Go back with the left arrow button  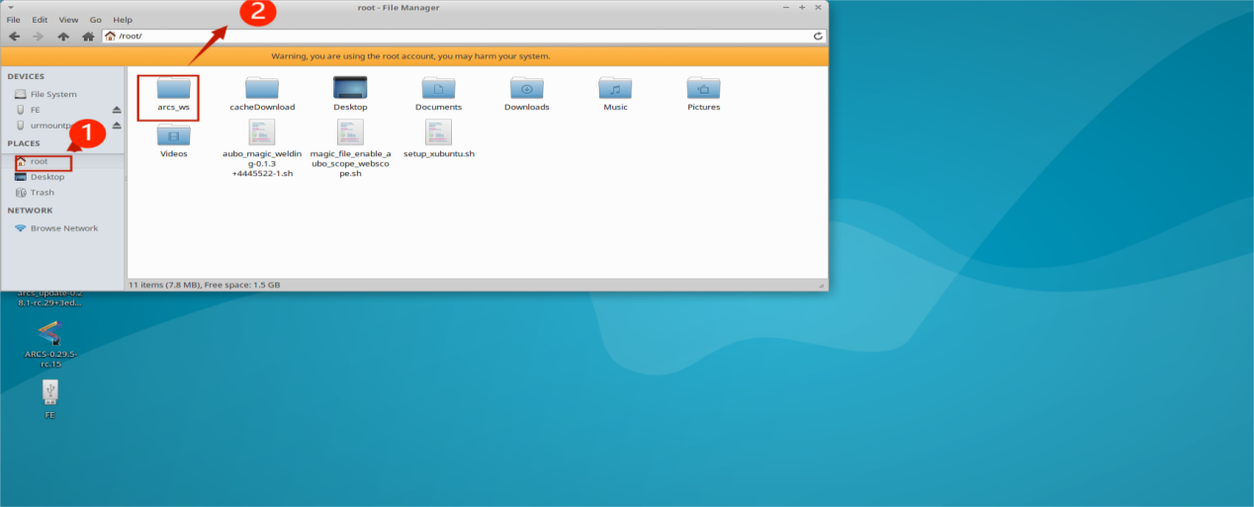15,37
